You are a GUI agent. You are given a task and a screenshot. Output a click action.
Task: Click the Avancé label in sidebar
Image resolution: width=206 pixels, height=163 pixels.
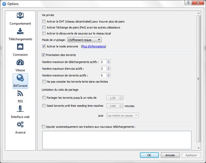(x=20, y=132)
